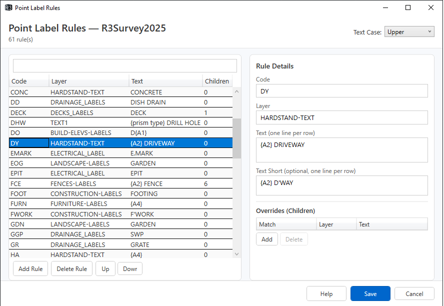Select the FURN rule row
444x306 pixels.
(121, 204)
